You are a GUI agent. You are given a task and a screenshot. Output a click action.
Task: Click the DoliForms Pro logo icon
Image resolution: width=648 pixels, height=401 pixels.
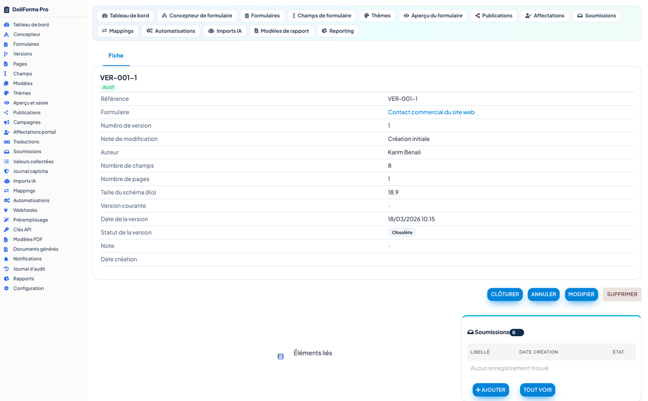6,9
